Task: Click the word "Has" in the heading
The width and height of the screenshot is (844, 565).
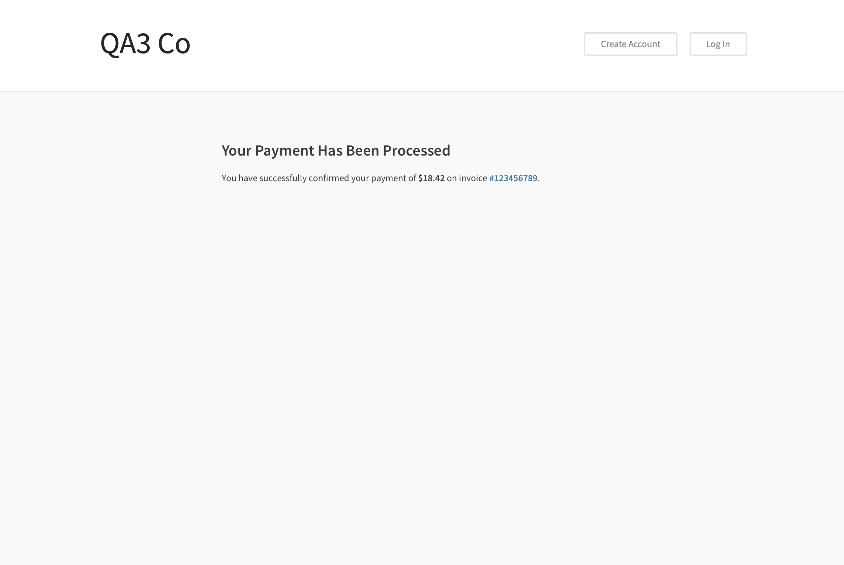Action: pos(330,150)
